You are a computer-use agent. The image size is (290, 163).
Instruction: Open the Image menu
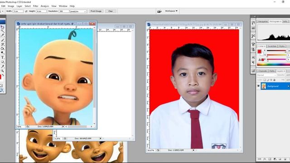coord(11,6)
